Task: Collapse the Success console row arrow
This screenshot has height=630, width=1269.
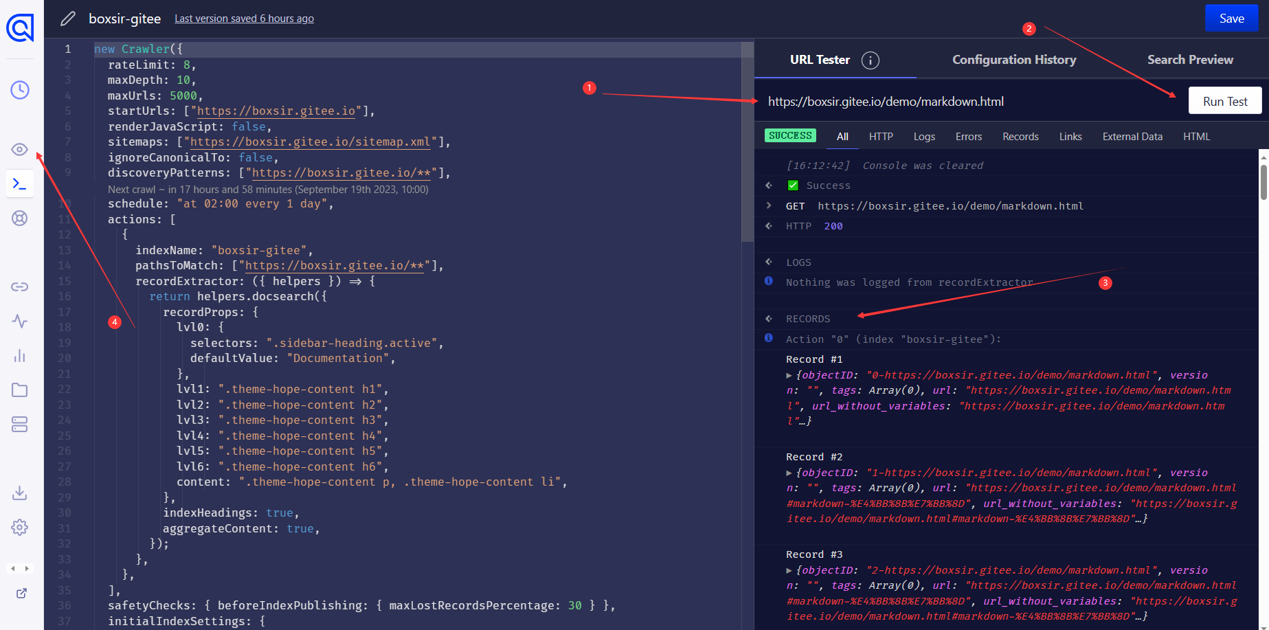Action: pyautogui.click(x=769, y=185)
